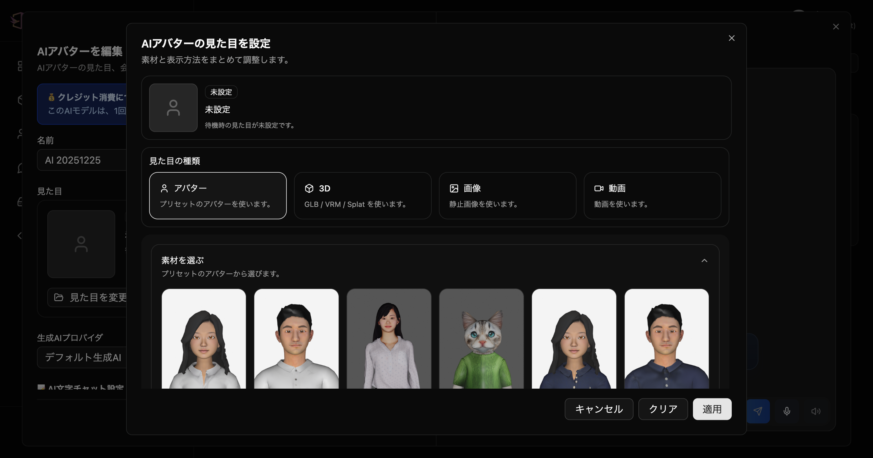Click the 未設定 status badge
The image size is (873, 458).
(221, 92)
